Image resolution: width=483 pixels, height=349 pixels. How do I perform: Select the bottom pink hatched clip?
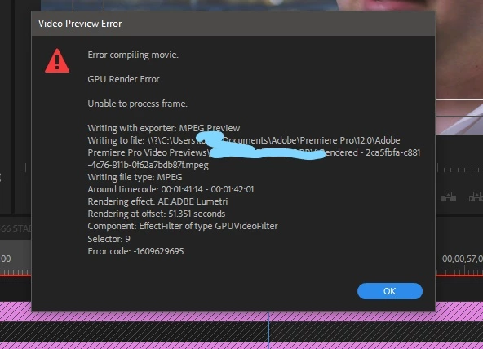coord(241,346)
